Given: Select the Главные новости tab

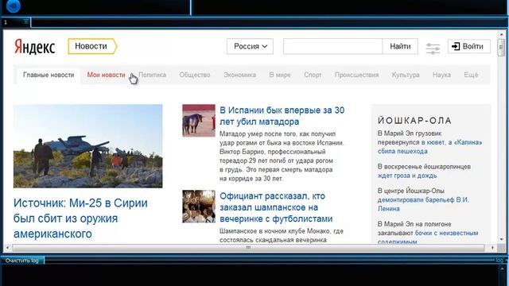Looking at the screenshot, I should coord(49,75).
